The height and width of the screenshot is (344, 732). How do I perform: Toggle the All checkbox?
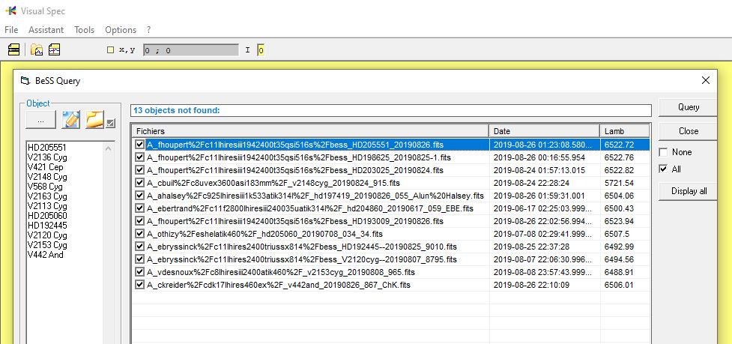click(x=662, y=169)
